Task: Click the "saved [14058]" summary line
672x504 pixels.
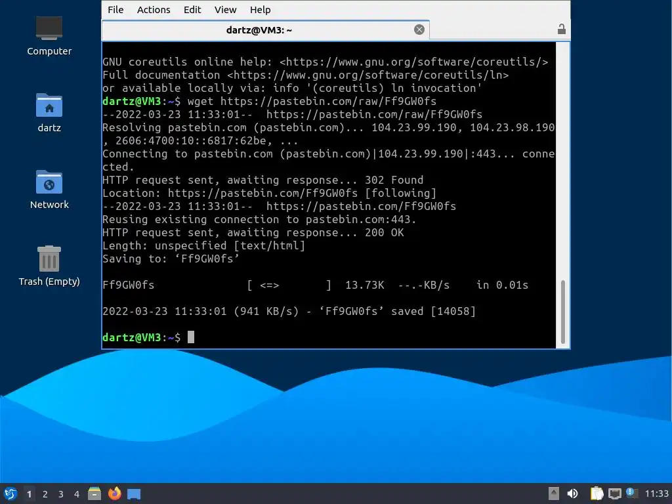Action: tap(289, 311)
